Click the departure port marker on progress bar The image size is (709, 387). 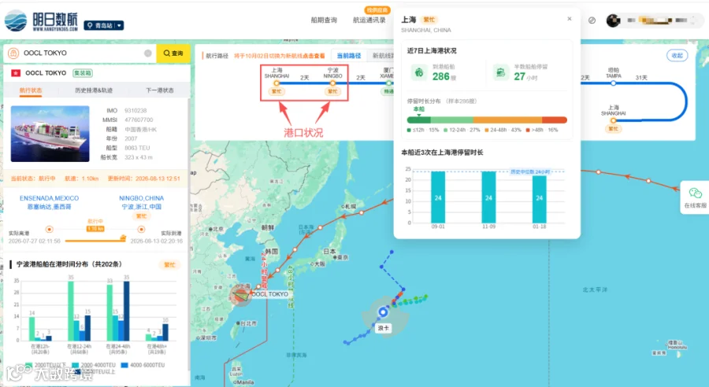click(x=50, y=230)
